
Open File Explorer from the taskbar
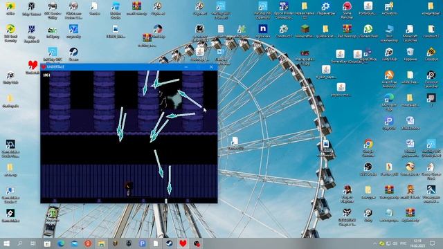pos(102,243)
